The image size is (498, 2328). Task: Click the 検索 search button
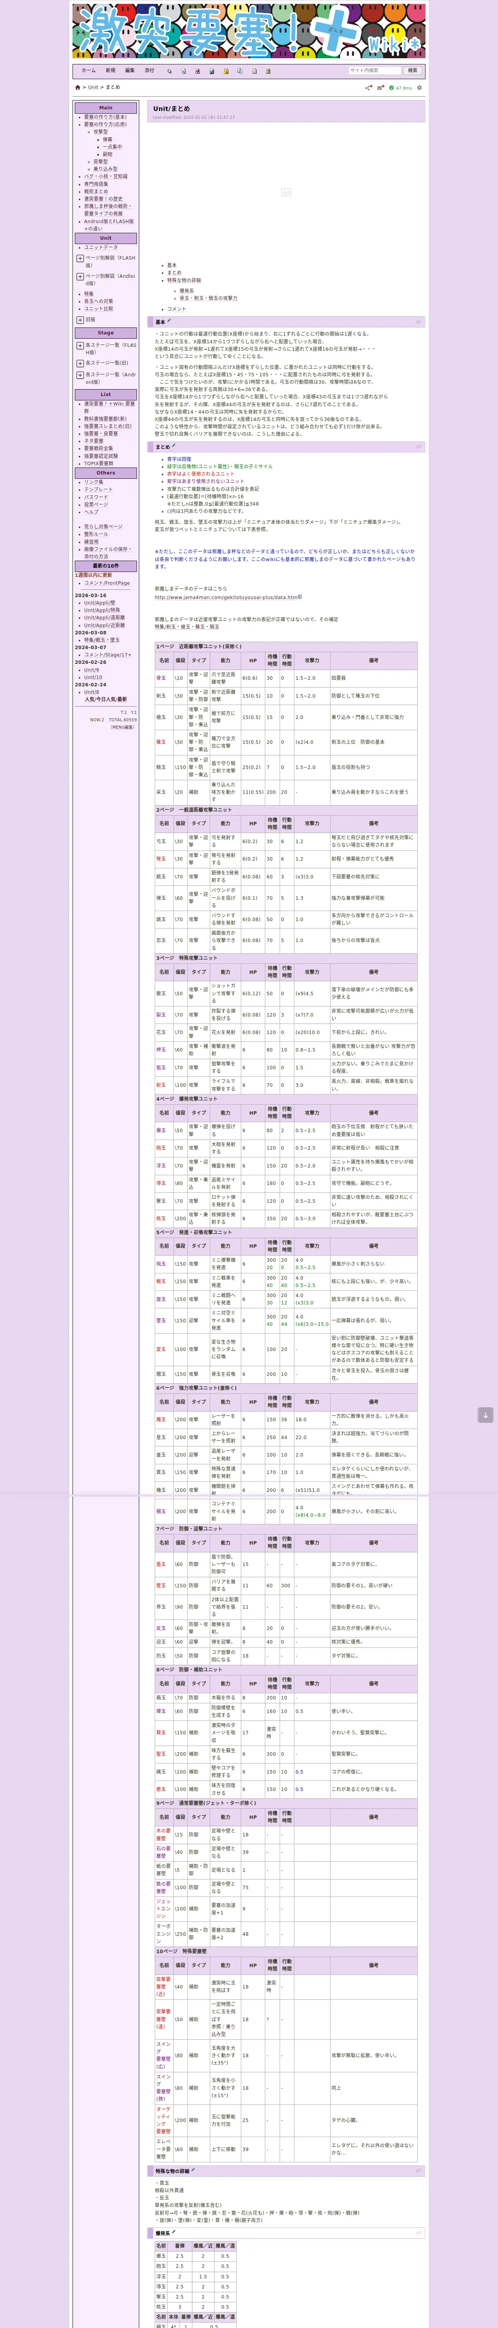(x=412, y=71)
